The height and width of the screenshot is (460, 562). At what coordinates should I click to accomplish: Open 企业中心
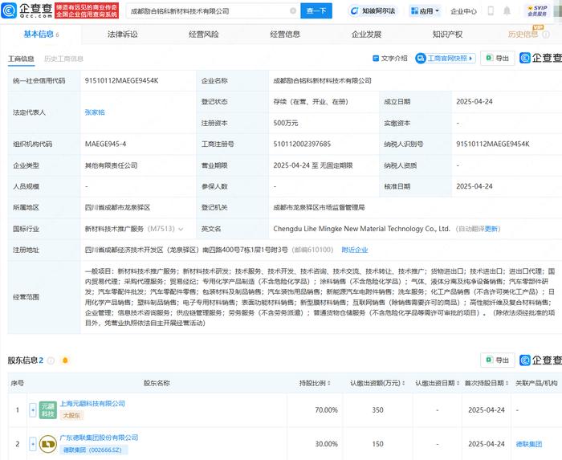463,11
